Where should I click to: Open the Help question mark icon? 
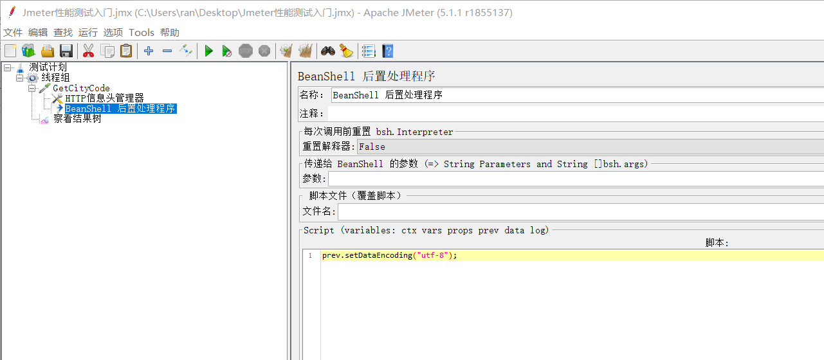(x=387, y=51)
